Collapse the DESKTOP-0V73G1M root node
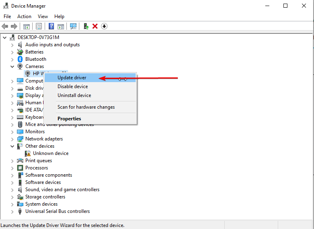This screenshot has width=314, height=229. (x=4, y=37)
